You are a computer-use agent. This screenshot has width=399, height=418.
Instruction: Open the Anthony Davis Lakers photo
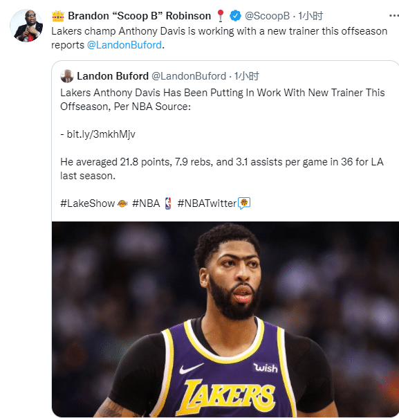coord(225,319)
